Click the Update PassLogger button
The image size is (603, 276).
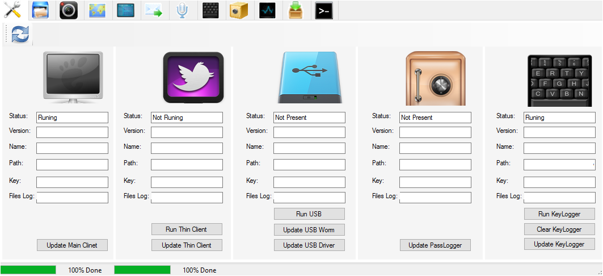pyautogui.click(x=435, y=245)
